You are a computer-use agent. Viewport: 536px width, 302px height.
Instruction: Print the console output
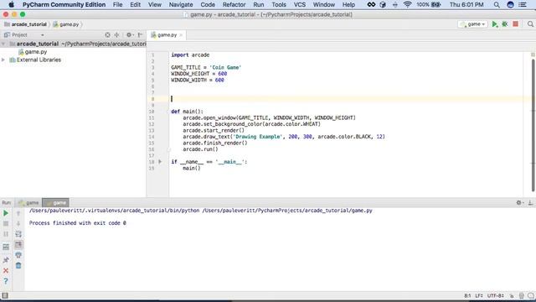18,255
